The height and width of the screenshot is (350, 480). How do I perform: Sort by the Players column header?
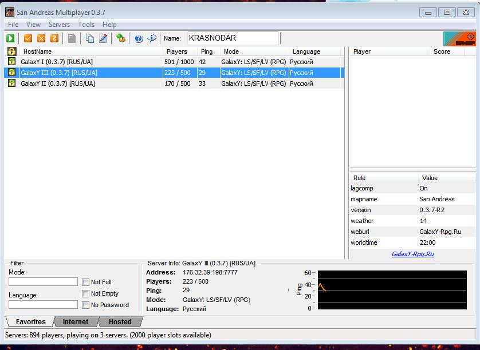[180, 51]
